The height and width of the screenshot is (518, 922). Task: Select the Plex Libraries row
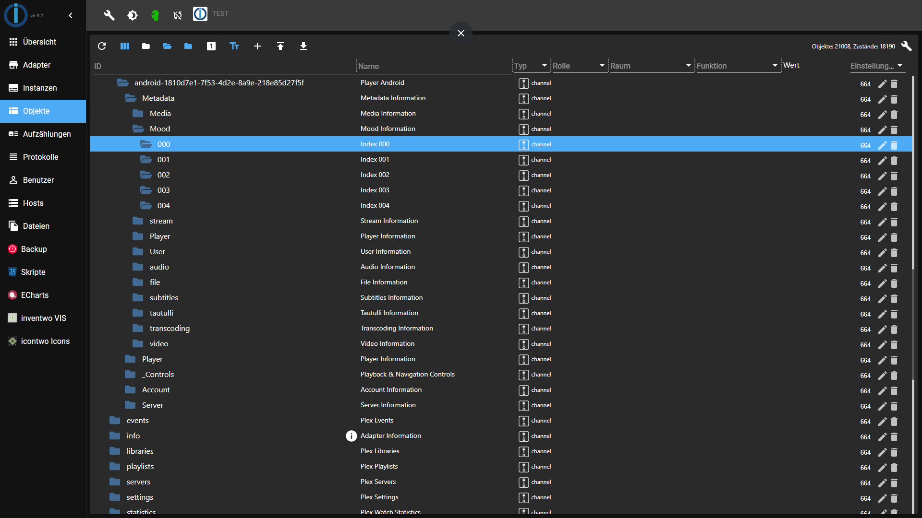pyautogui.click(x=501, y=451)
